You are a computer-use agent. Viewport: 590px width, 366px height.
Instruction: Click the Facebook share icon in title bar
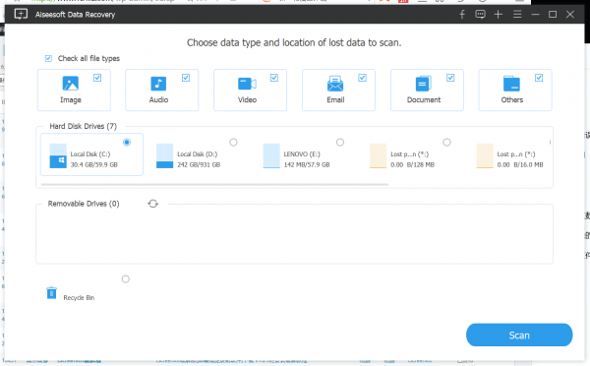(462, 15)
